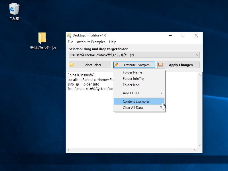Click the LocalizedResourceName line in editor
Viewport: 228px width, 171px height.
90,80
